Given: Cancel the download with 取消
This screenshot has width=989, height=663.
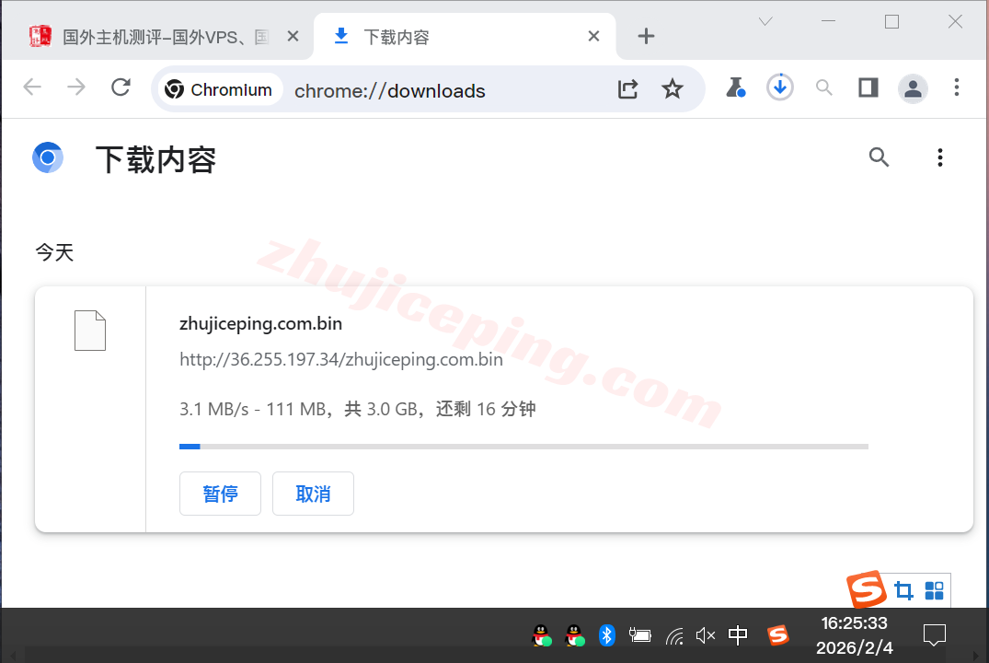Looking at the screenshot, I should (x=313, y=494).
